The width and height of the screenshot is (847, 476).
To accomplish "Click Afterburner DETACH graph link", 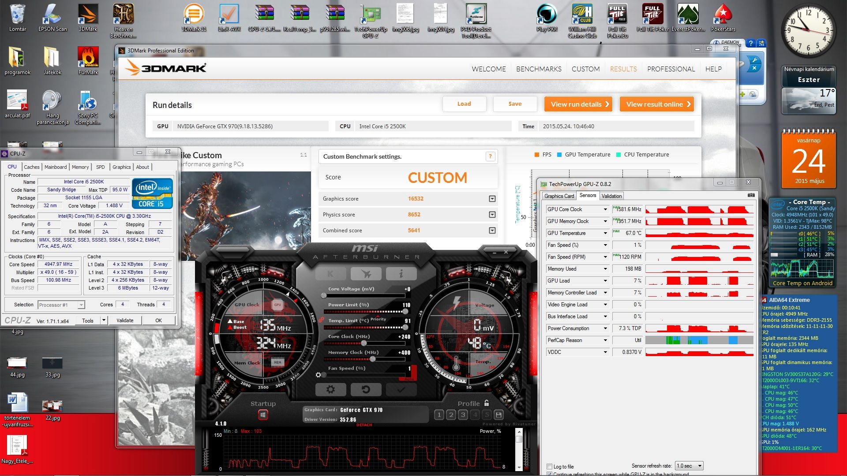I will click(364, 425).
